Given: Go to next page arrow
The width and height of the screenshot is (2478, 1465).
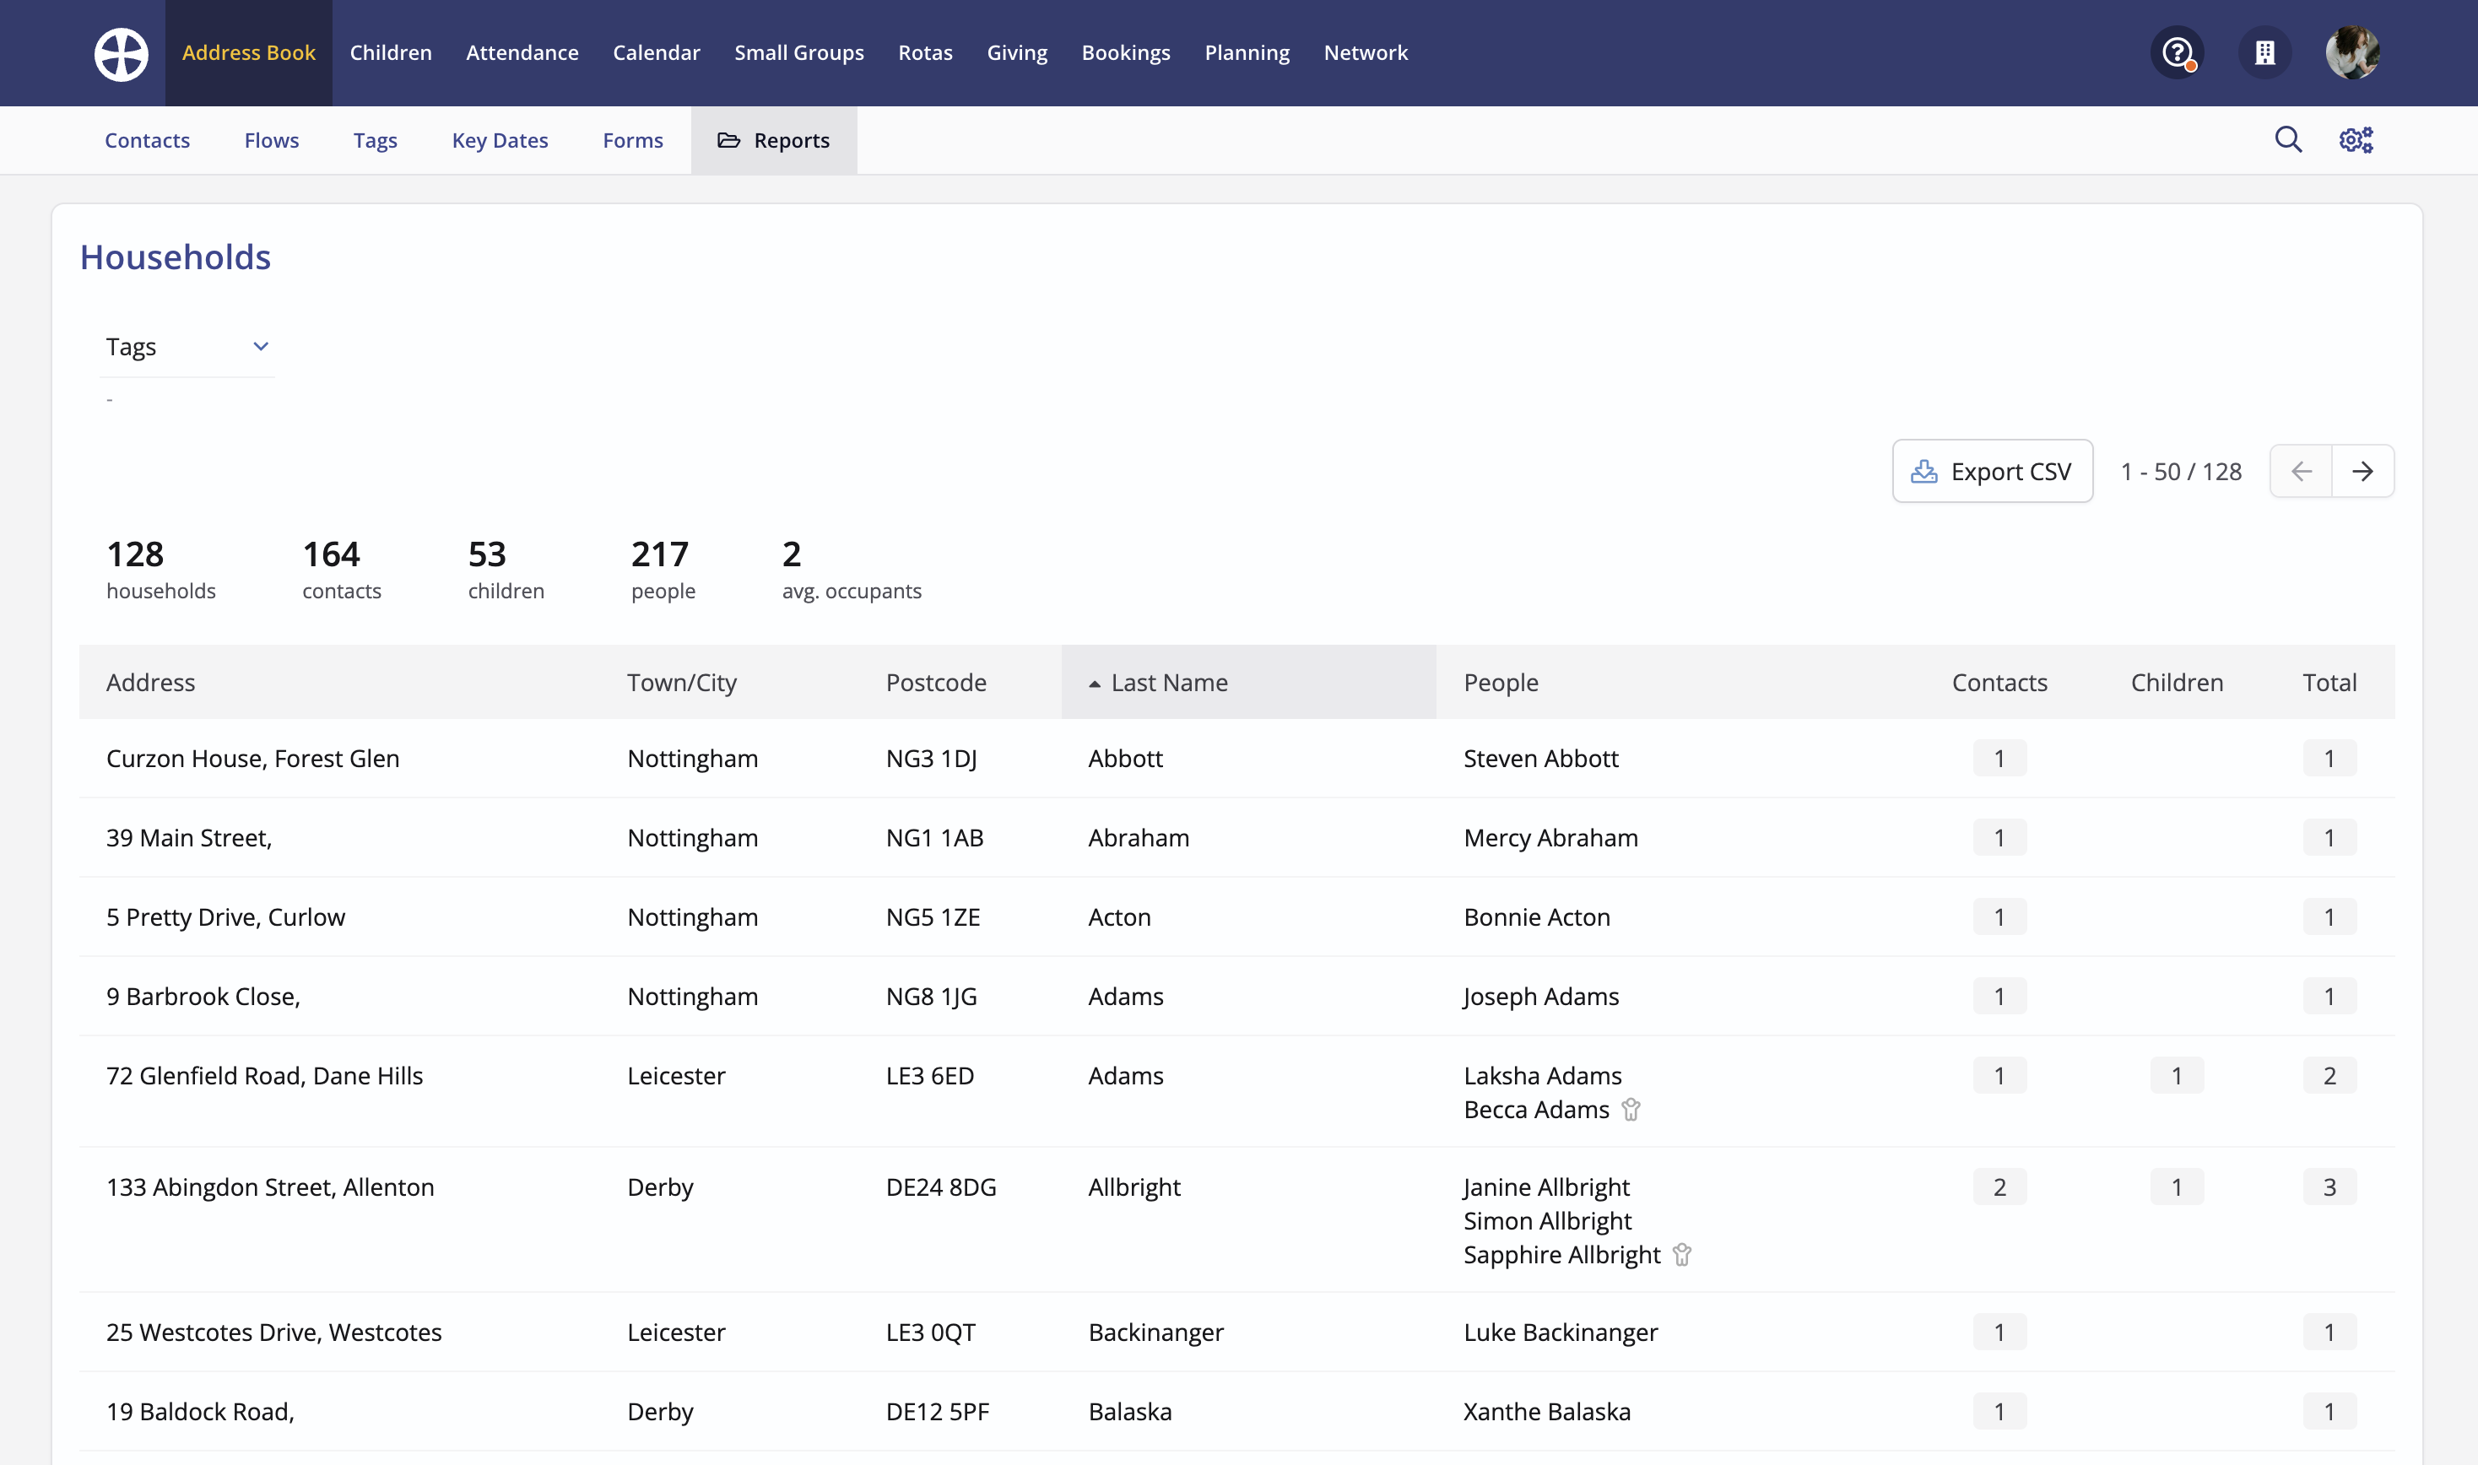Looking at the screenshot, I should pyautogui.click(x=2362, y=471).
